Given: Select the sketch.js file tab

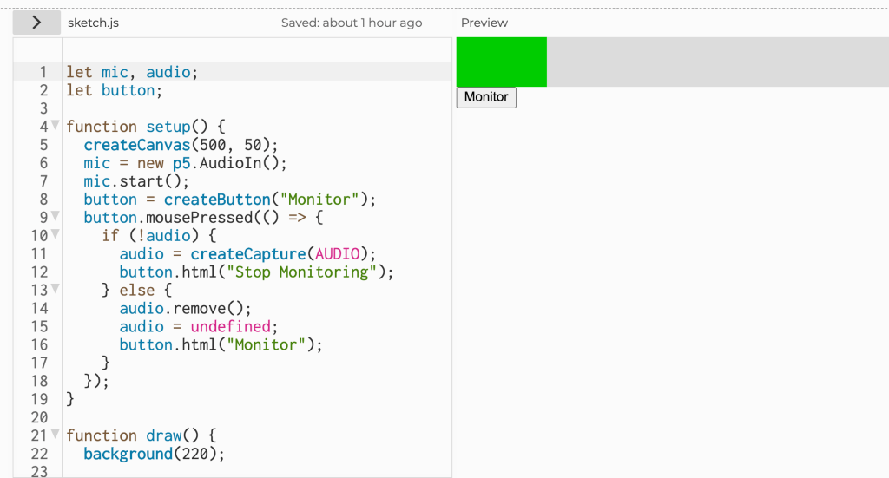Looking at the screenshot, I should click(93, 23).
